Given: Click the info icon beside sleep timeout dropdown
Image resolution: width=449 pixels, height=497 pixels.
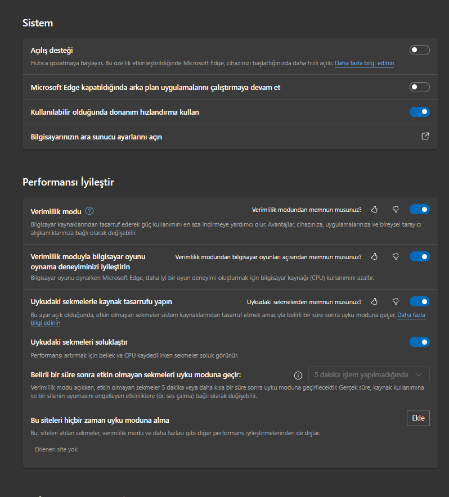Looking at the screenshot, I should point(298,376).
